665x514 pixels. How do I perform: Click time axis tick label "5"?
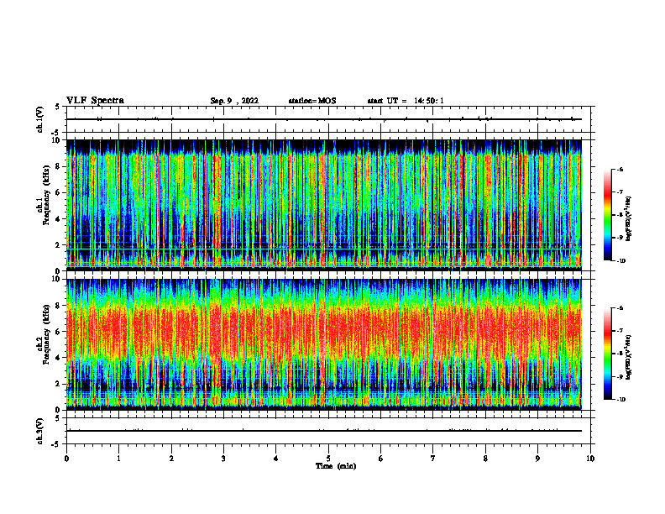(328, 459)
